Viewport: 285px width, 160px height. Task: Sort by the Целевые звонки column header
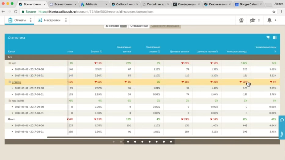[x=179, y=52]
